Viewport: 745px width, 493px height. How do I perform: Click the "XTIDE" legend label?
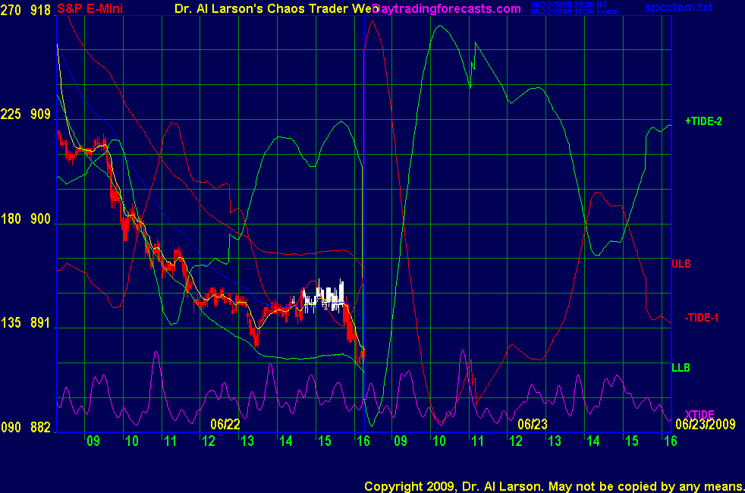pyautogui.click(x=699, y=414)
